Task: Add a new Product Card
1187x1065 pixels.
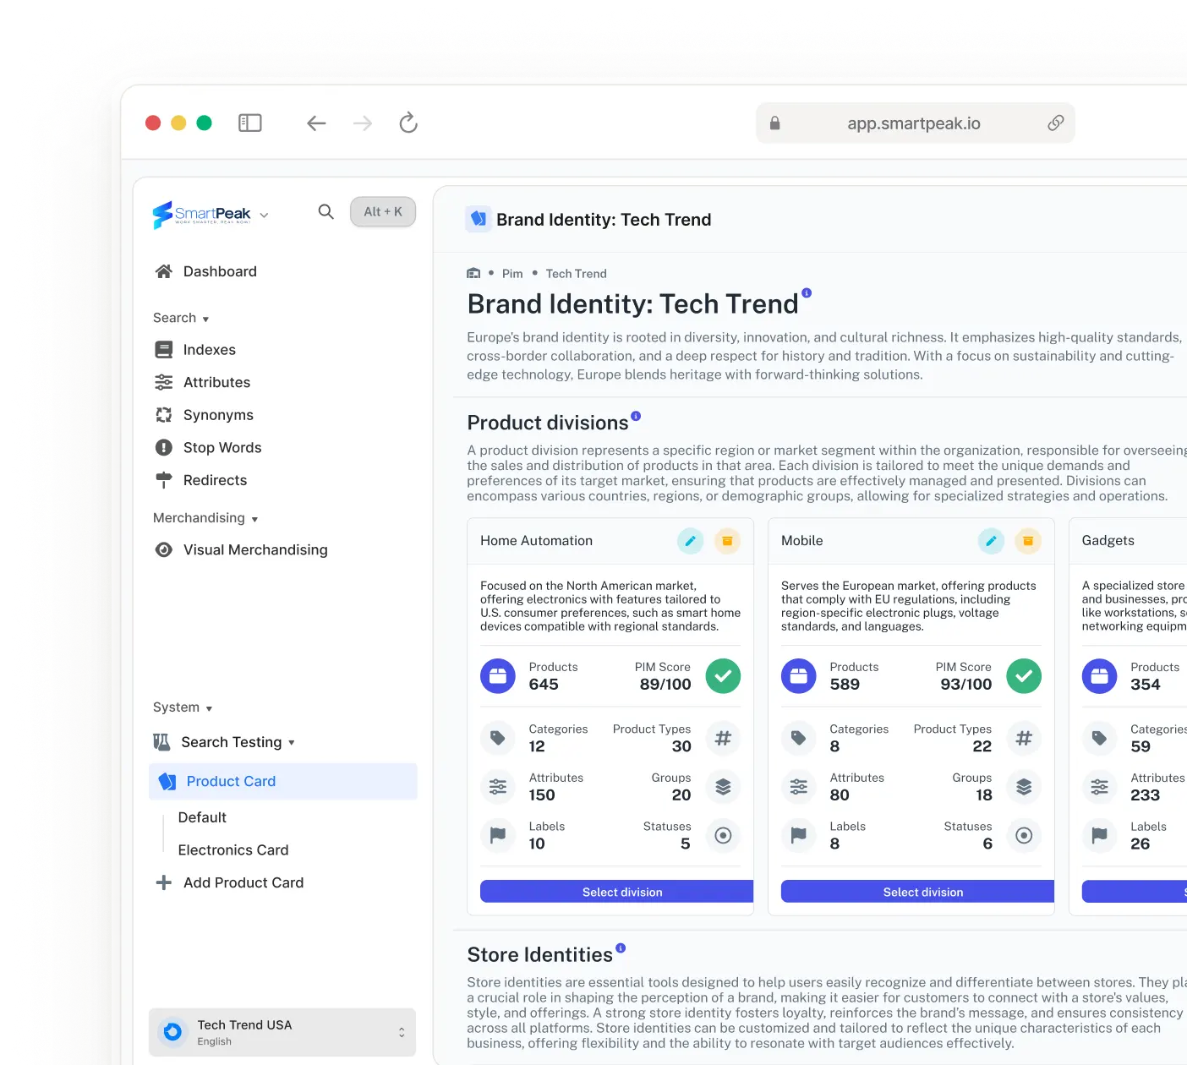Action: 243,882
